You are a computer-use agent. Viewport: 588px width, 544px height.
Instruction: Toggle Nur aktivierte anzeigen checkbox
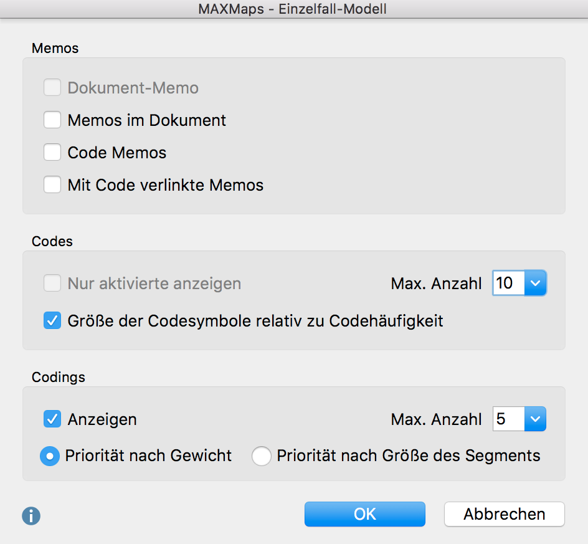(x=52, y=283)
